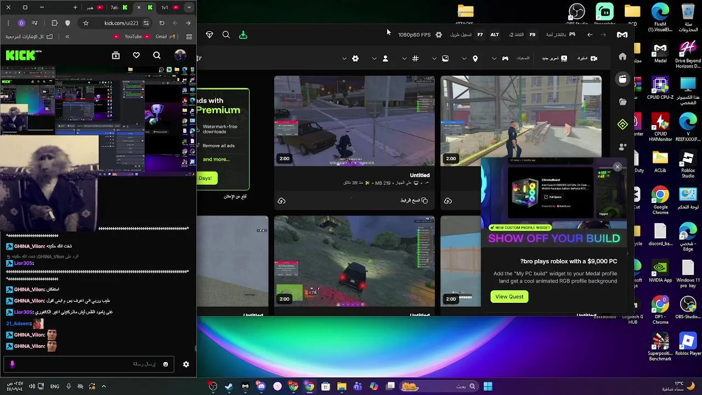The image size is (702, 395).
Task: Open Chrome media controls icon
Action: click(x=35, y=23)
